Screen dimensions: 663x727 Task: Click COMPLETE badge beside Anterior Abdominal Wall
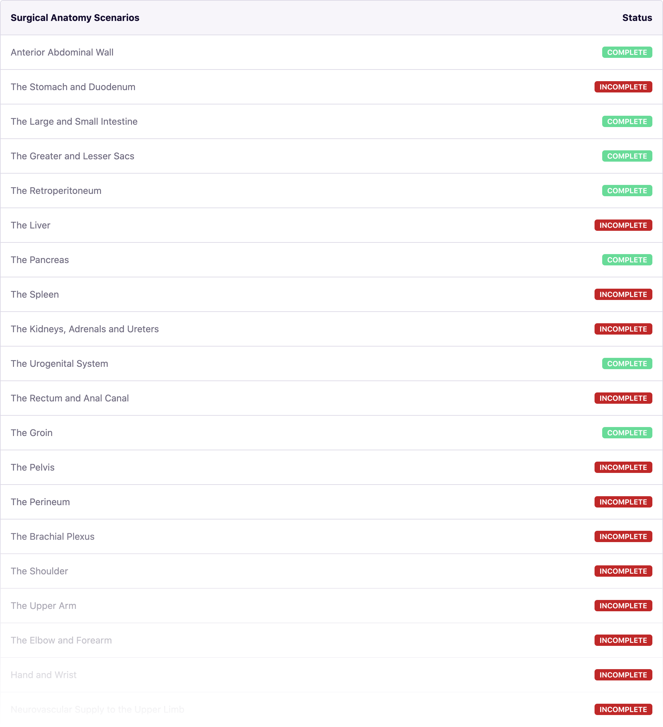(x=626, y=52)
